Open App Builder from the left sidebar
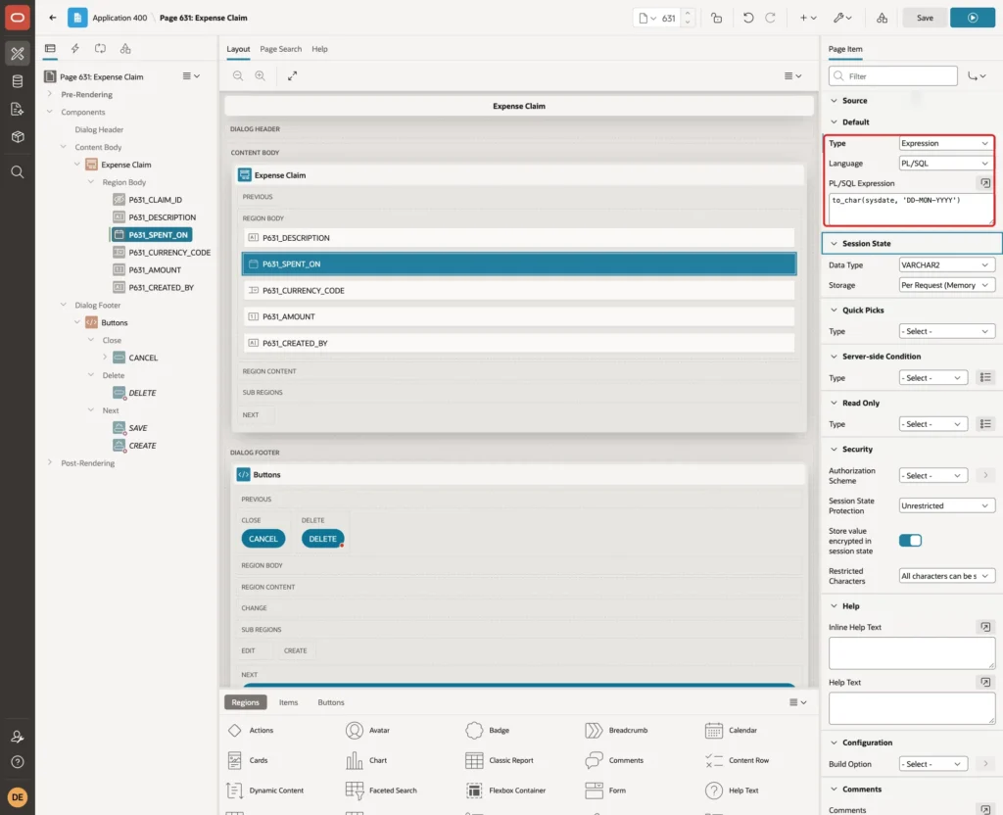This screenshot has height=815, width=1003. 18,54
